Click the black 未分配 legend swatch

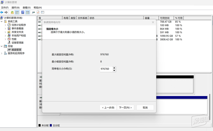coord(40,125)
